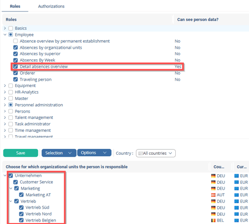Viewport: 249px width, 224px height.
Task: Open the Selection dropdown button
Action: pos(59,153)
